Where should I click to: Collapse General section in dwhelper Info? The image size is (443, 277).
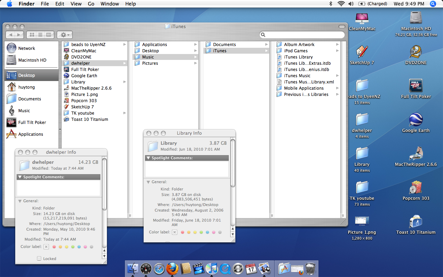tap(20, 201)
